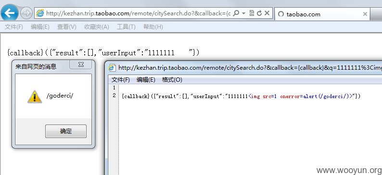Click the page's {callback} JSON response text

tap(103, 52)
